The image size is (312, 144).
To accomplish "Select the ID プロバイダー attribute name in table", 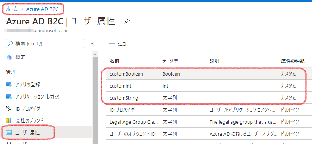I will pyautogui.click(x=123, y=110).
